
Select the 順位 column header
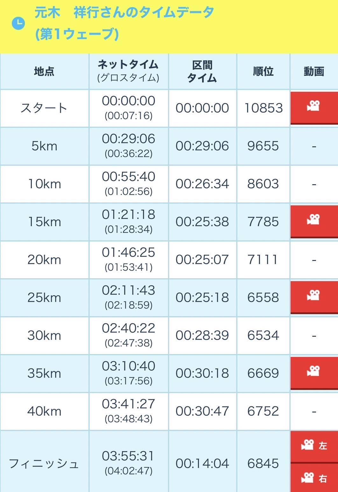(x=263, y=71)
